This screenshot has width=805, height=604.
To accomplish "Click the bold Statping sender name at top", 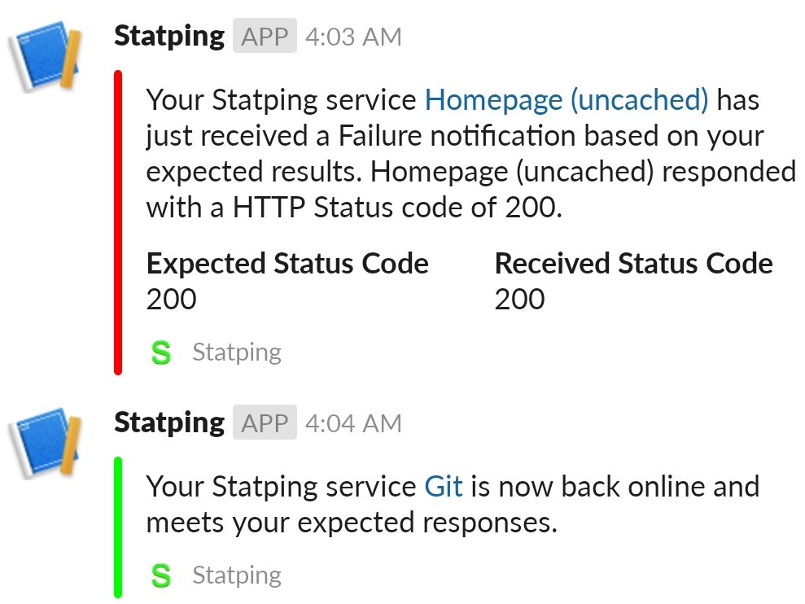I will point(168,36).
